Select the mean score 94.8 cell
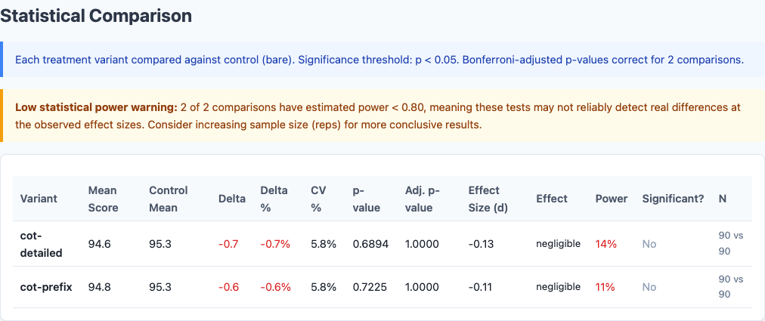765x321 pixels. (100, 287)
